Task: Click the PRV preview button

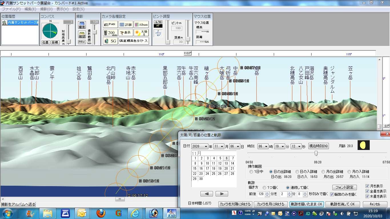Action: [82, 42]
